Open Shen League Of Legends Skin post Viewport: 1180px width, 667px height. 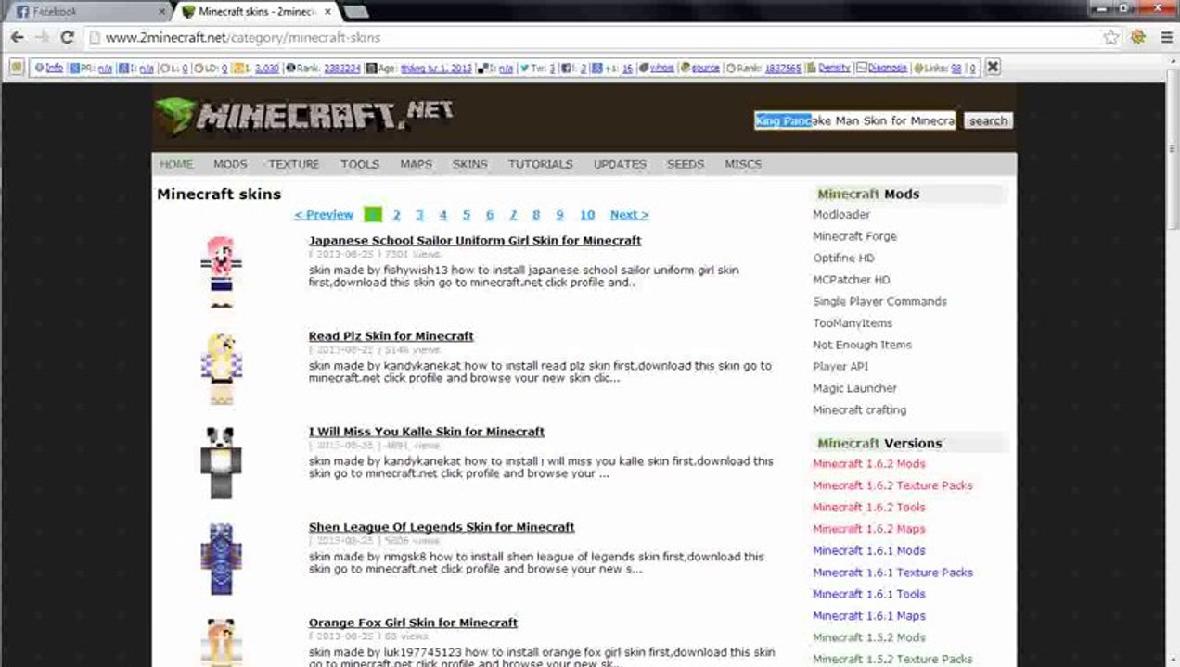[x=442, y=527]
